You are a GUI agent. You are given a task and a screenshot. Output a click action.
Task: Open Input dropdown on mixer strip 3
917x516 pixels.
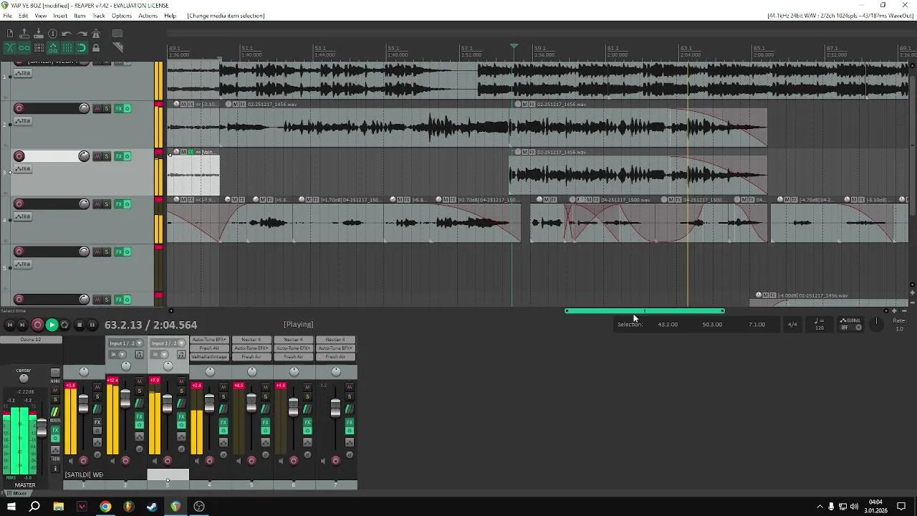[168, 343]
